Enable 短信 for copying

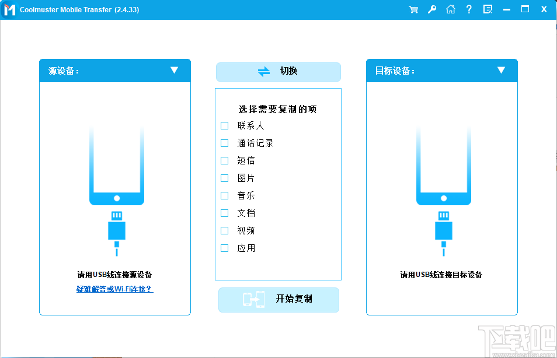click(x=224, y=160)
